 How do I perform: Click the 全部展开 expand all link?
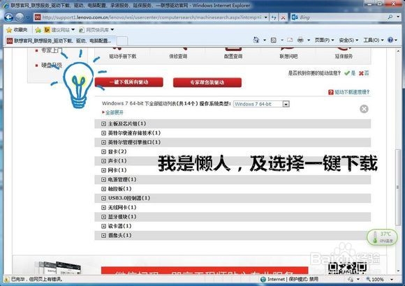tap(114, 112)
